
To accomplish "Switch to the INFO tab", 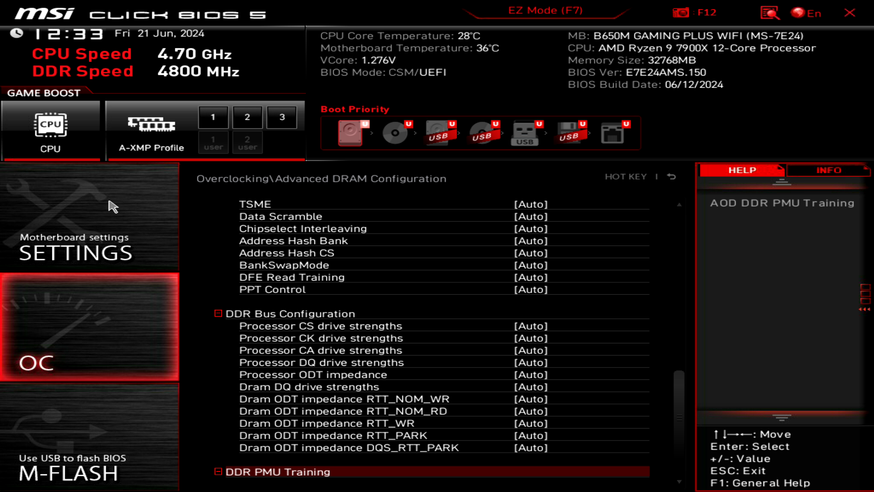I will [828, 170].
